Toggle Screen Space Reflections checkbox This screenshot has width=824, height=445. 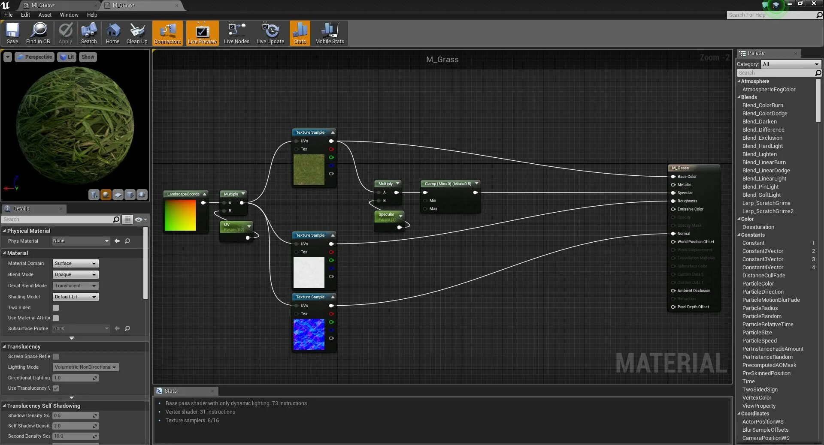click(56, 357)
